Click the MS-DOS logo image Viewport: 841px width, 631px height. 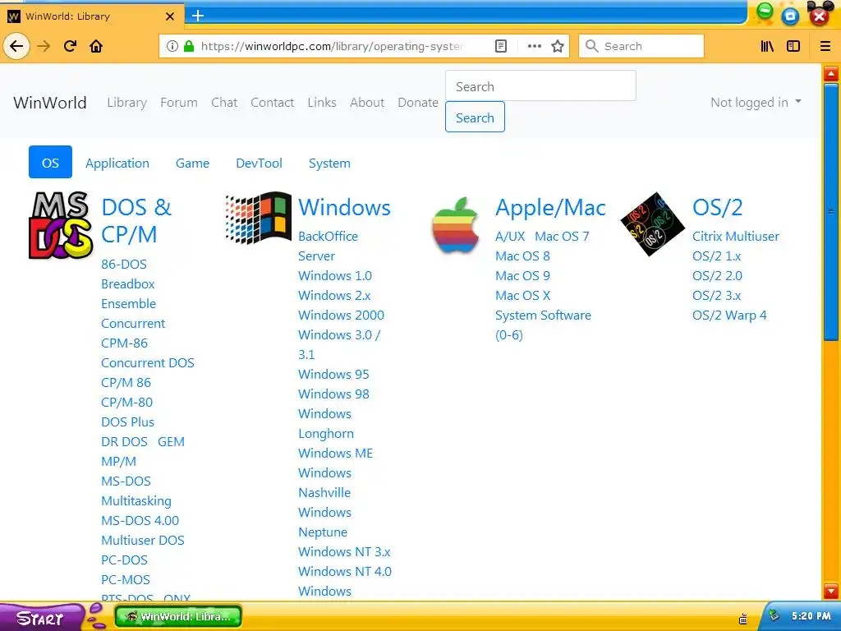(61, 225)
